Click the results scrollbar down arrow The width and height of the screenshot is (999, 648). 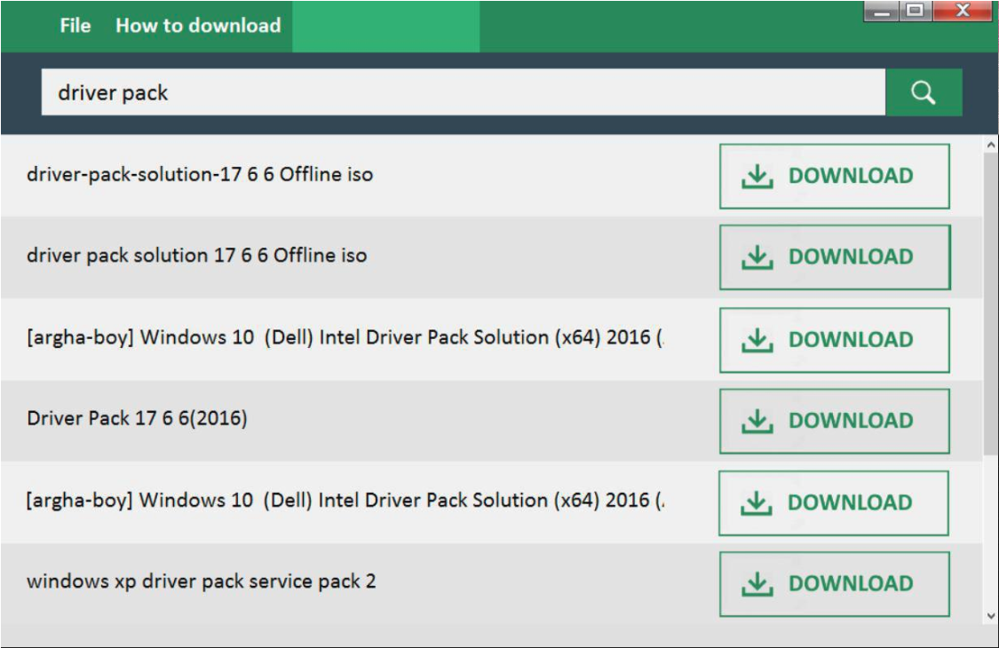991,615
